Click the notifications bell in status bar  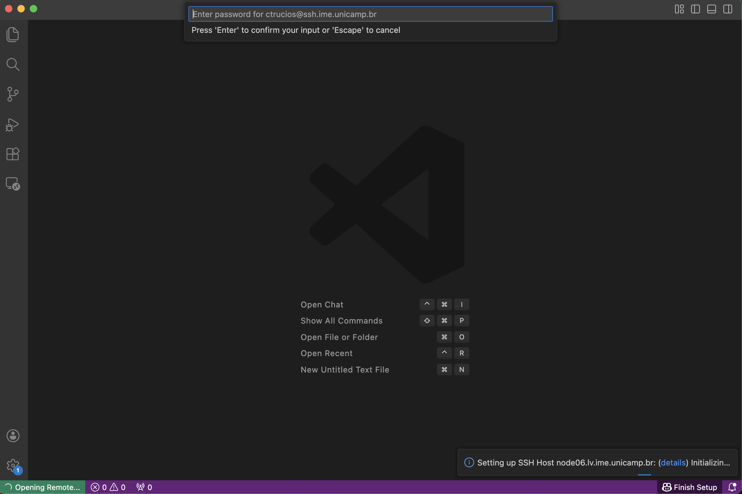point(732,487)
